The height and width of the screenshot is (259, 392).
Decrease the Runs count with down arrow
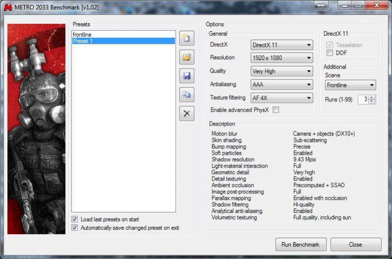372,102
